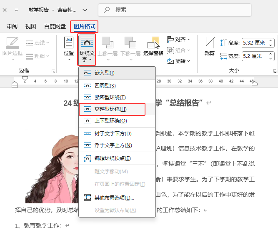Increase height with the up stepper
Screen dimensions: 278x235
click(270, 40)
